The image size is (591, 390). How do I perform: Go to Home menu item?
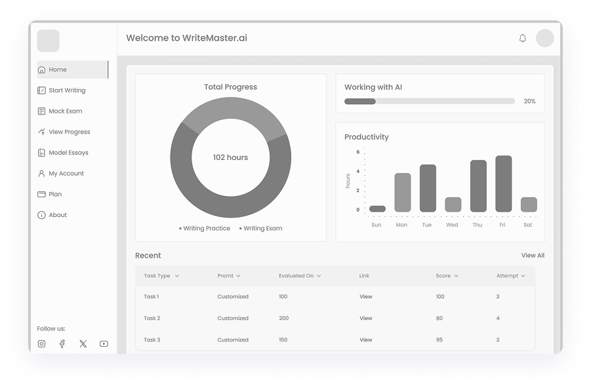click(x=73, y=69)
